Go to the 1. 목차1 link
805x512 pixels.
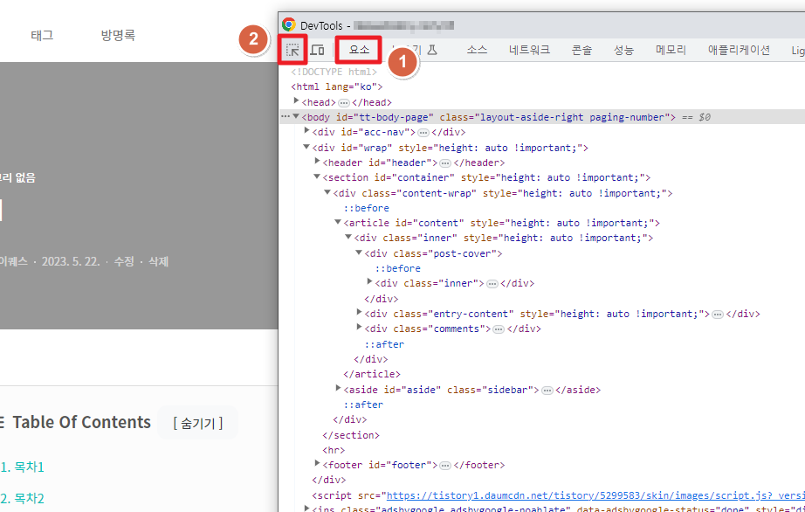23,467
